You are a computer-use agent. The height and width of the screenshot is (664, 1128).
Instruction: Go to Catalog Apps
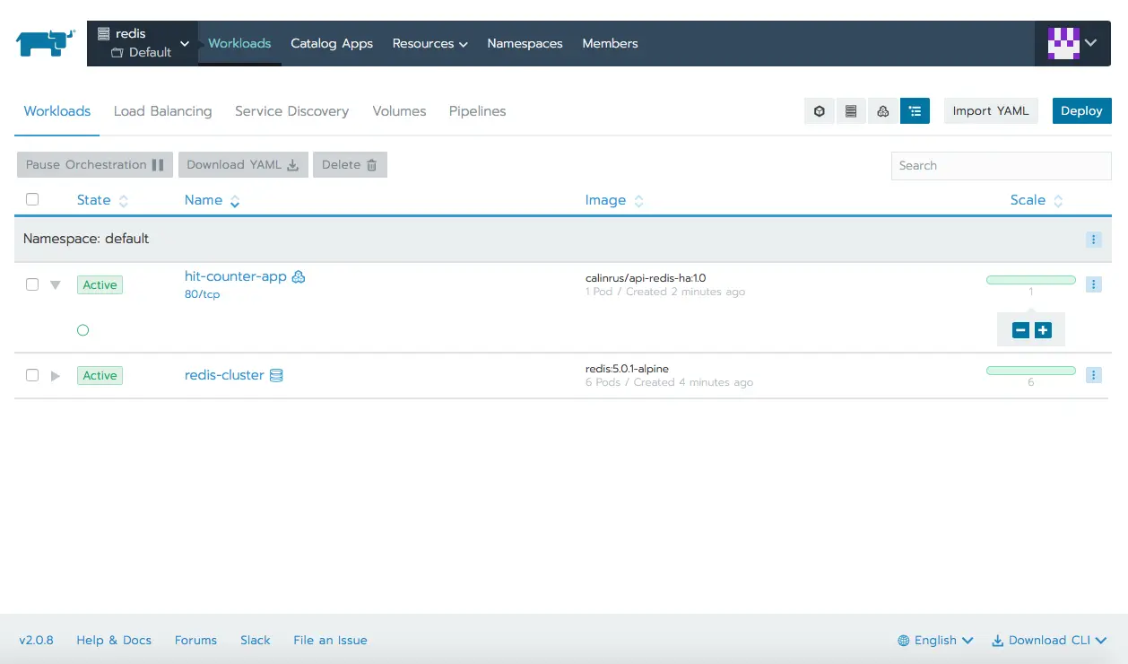coord(332,43)
